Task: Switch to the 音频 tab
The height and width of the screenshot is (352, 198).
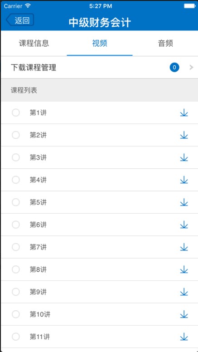Action: 165,43
